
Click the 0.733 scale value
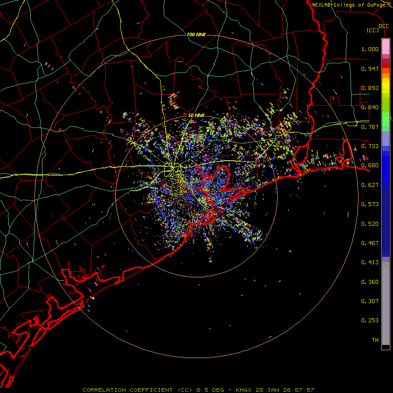370,146
